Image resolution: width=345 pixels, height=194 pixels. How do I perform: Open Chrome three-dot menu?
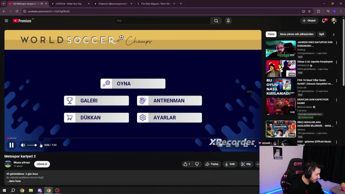click(x=341, y=11)
